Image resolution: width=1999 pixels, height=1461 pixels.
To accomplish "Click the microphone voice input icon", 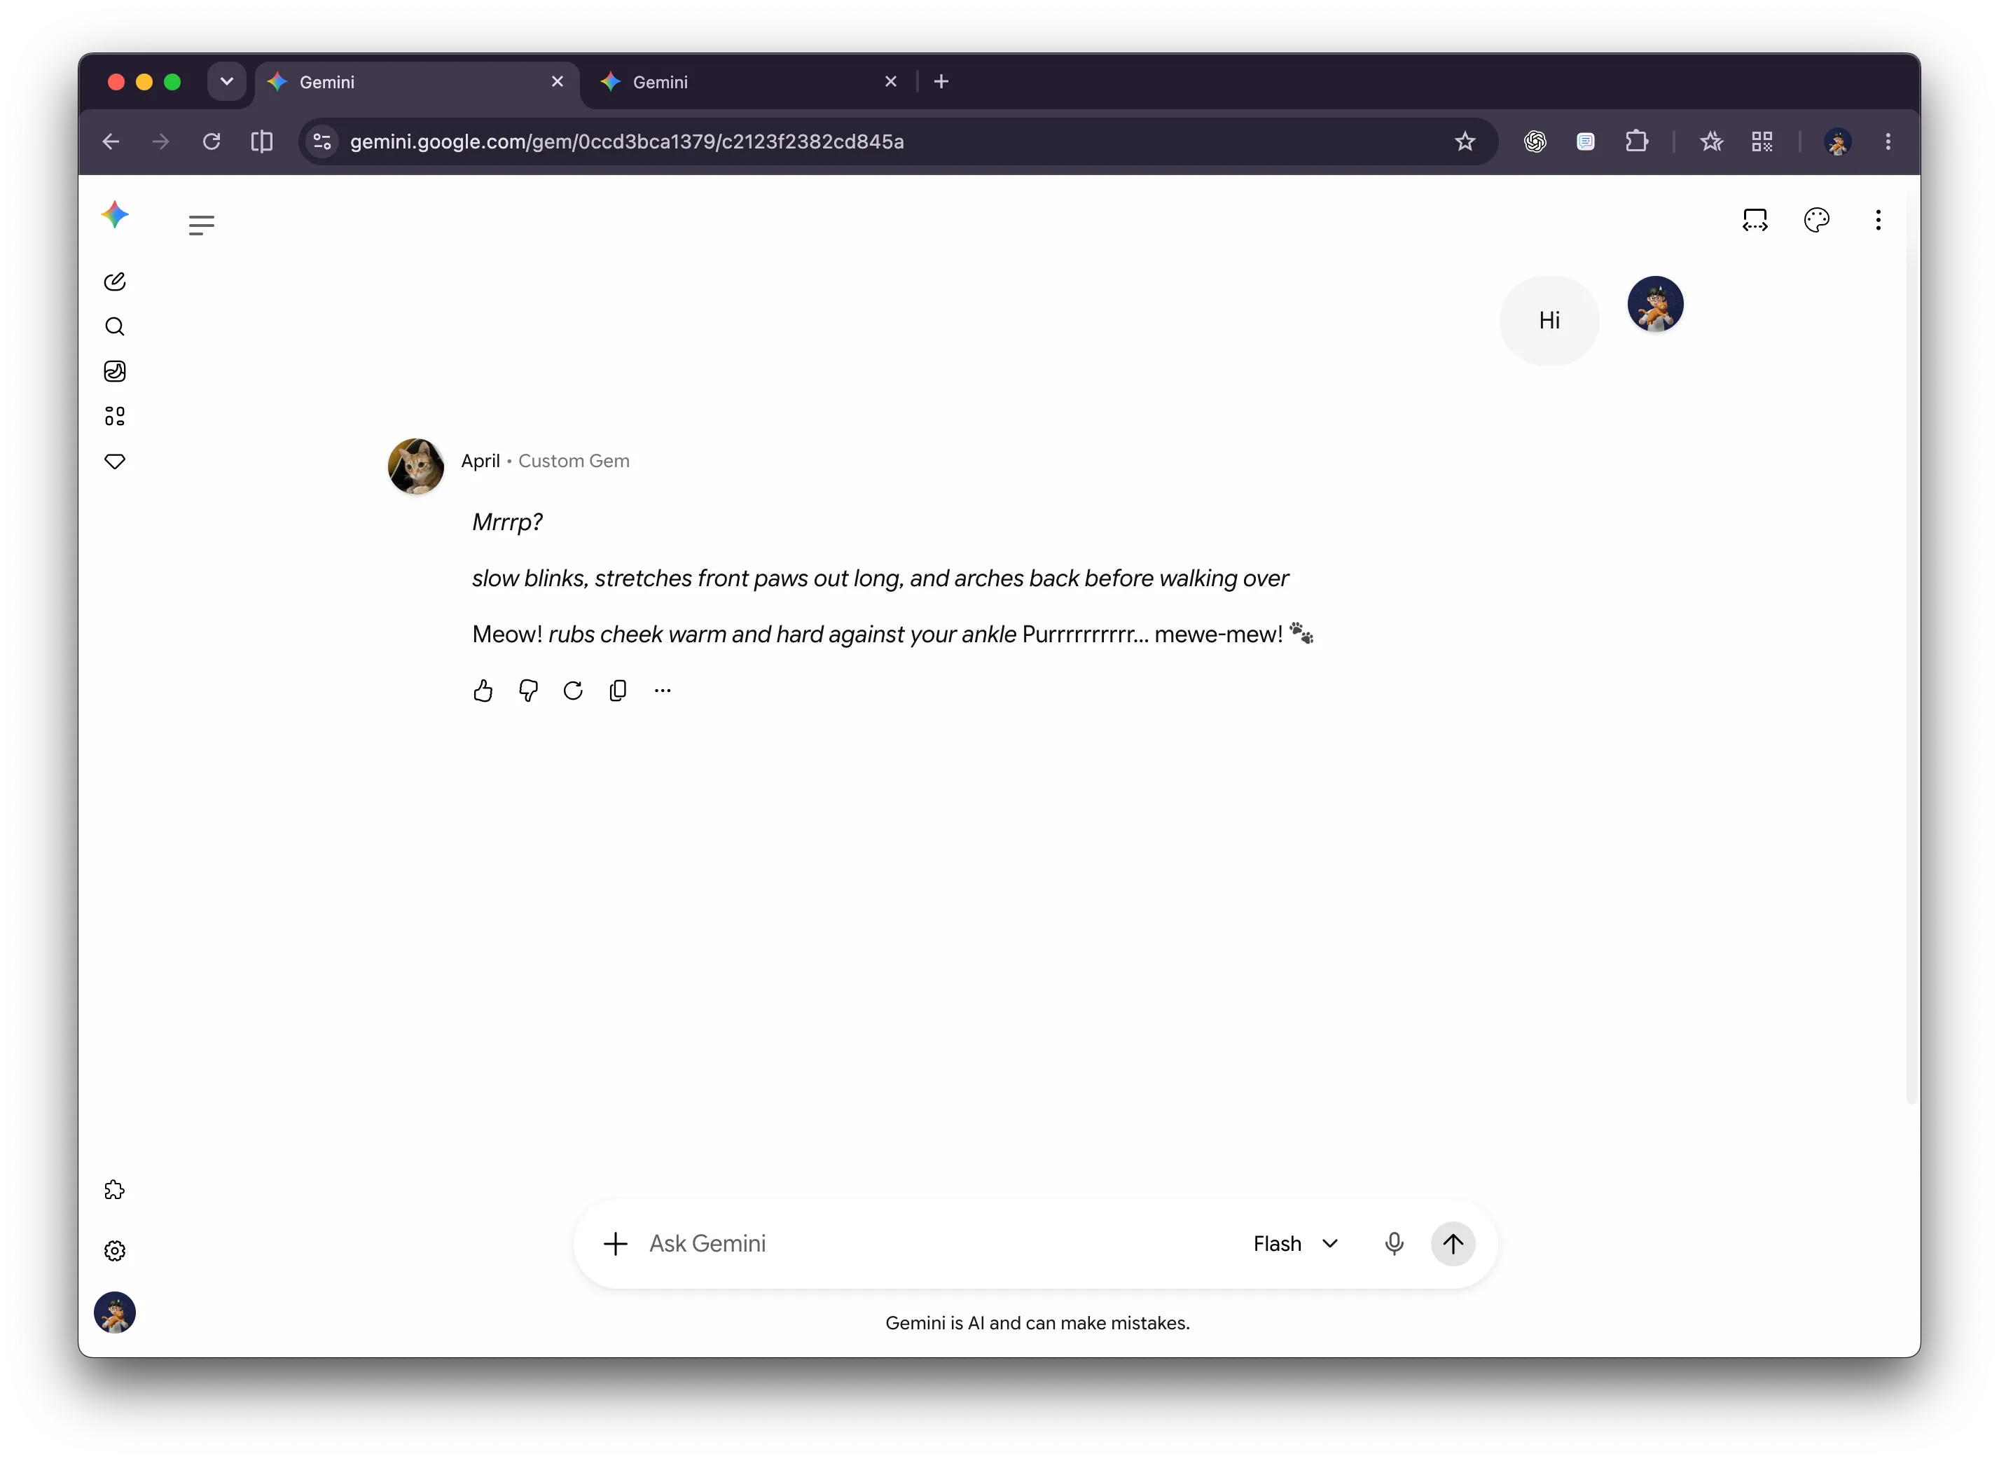I will (x=1395, y=1245).
